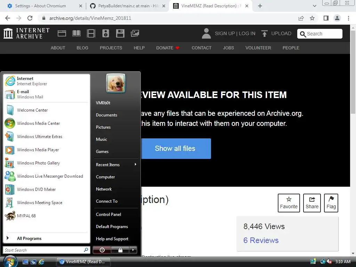The height and width of the screenshot is (267, 356).
Task: Click the Start Search field
Action: (x=47, y=250)
